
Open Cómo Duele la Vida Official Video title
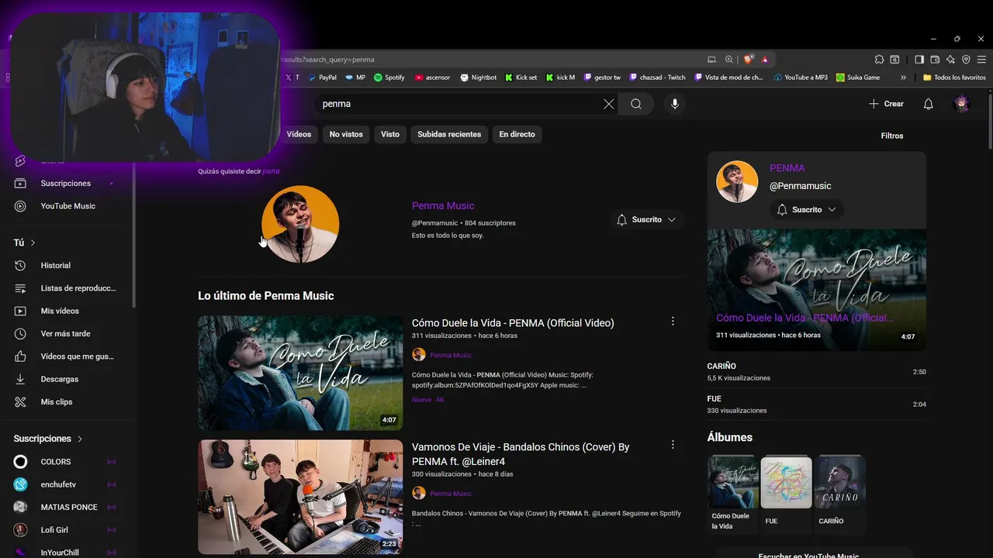click(x=513, y=323)
